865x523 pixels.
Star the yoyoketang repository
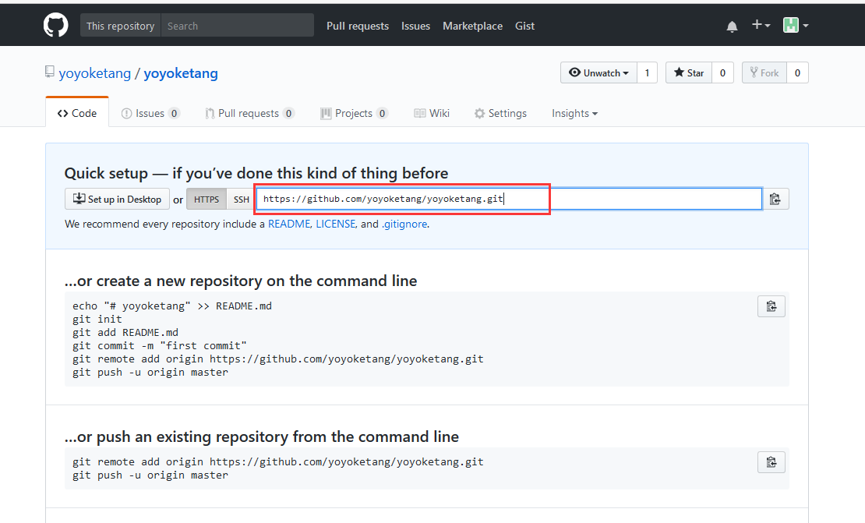pyautogui.click(x=689, y=72)
